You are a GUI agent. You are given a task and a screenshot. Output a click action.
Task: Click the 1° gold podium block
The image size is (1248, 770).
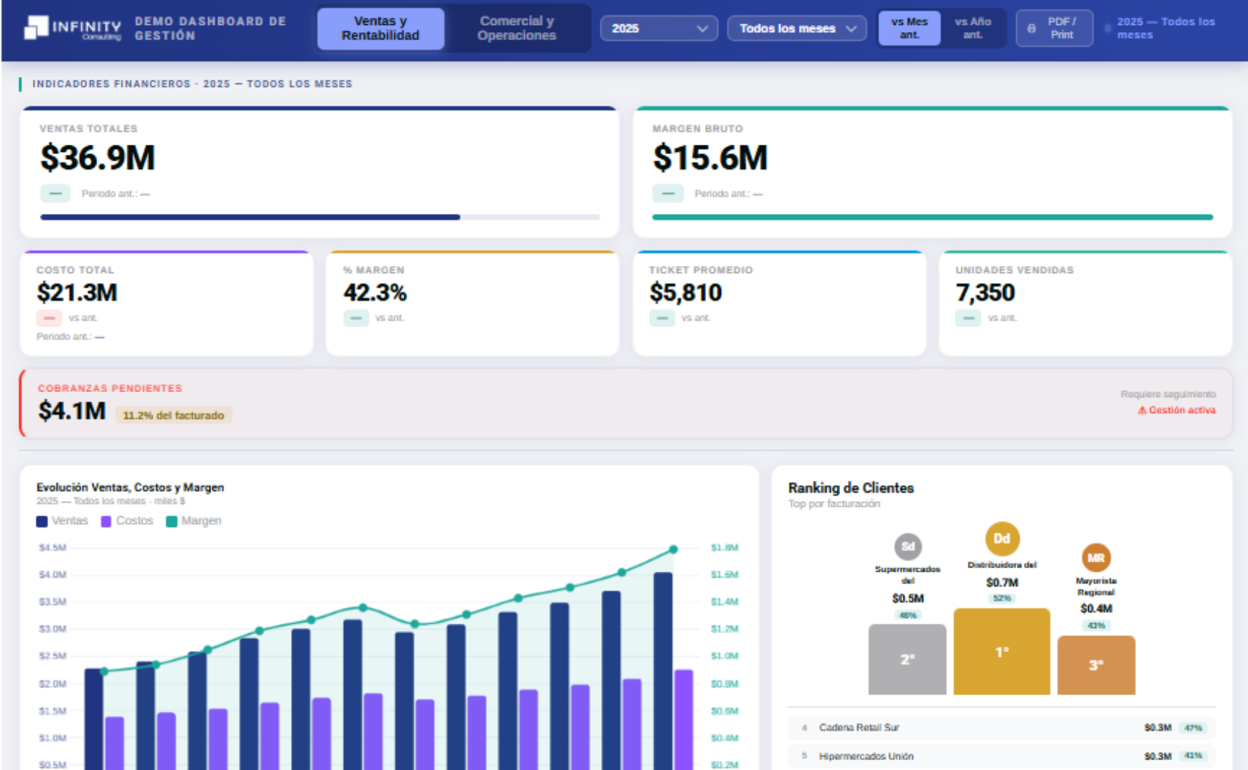(1002, 651)
